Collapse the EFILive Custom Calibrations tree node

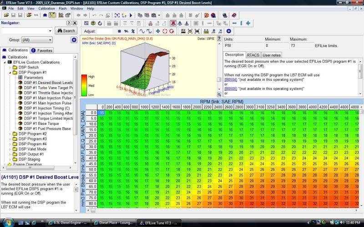tap(5, 62)
